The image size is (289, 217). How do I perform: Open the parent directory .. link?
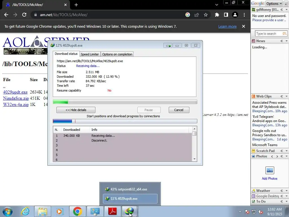coord(4,86)
